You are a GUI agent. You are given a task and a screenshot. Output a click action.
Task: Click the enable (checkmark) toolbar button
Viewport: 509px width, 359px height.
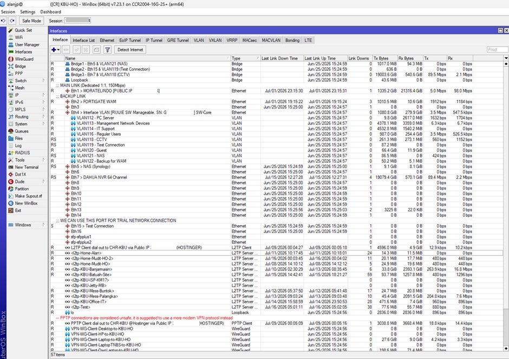76,50
